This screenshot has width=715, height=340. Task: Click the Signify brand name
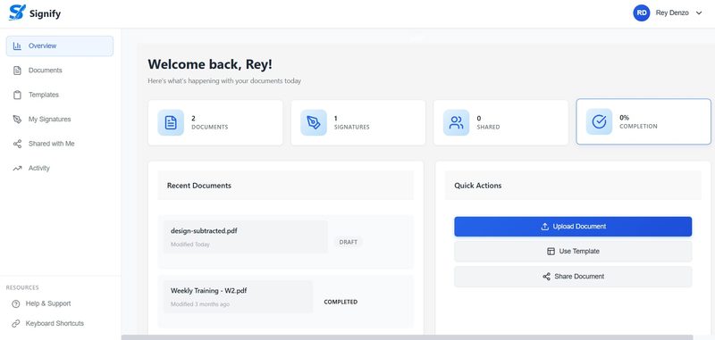[45, 13]
